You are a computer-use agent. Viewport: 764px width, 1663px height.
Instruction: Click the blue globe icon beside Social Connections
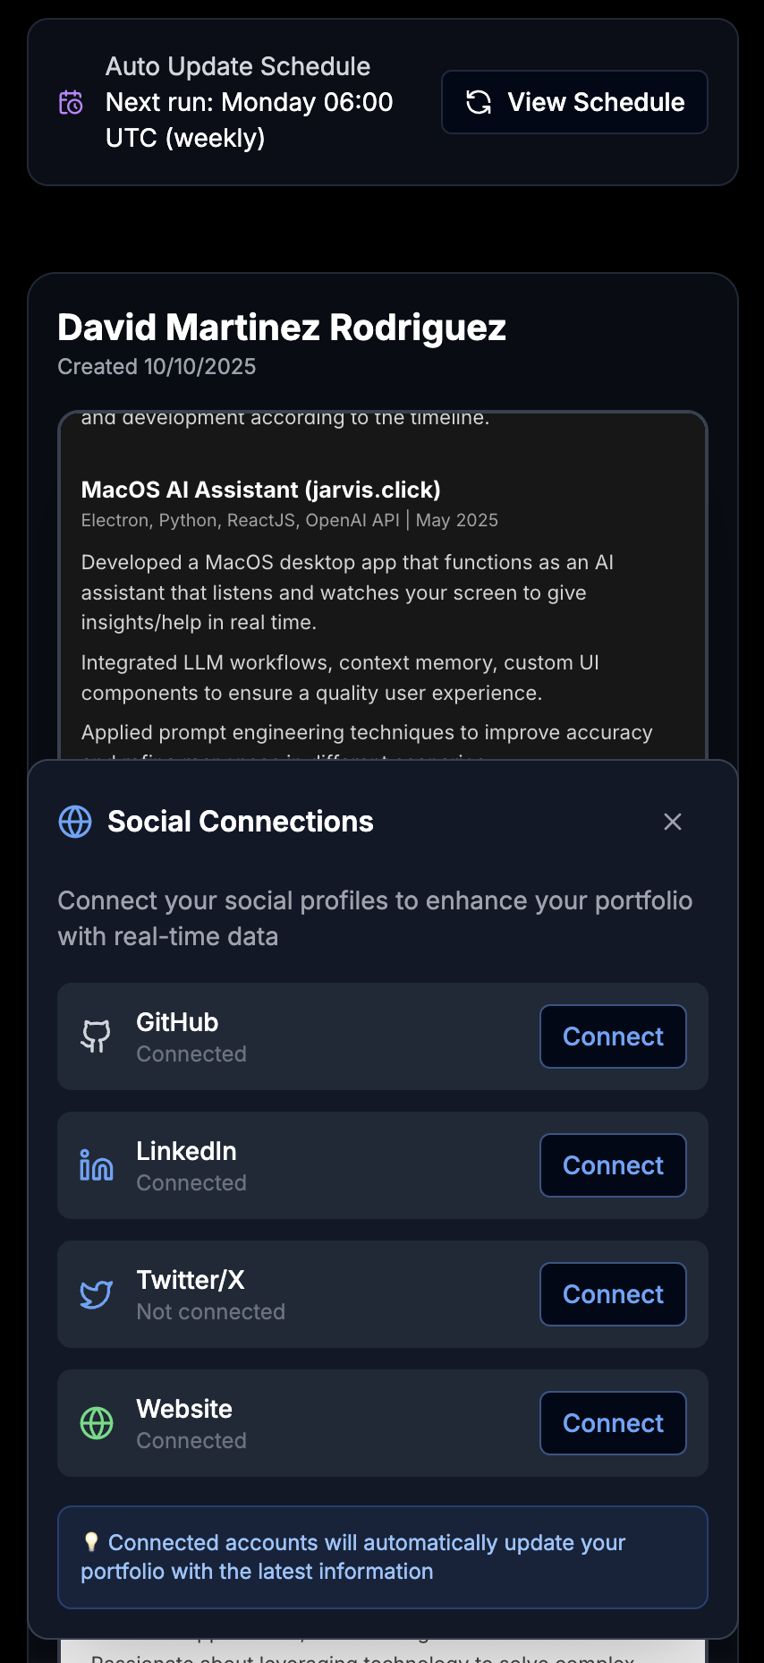(x=75, y=821)
